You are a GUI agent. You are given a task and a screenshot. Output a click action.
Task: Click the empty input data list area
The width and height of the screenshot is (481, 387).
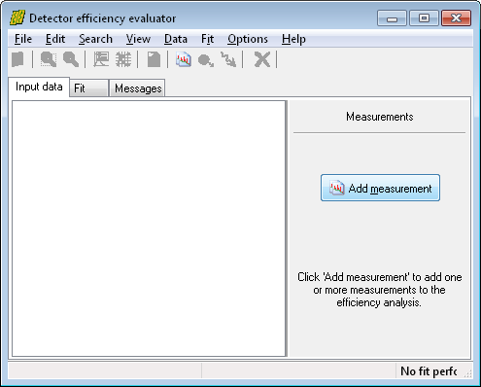pyautogui.click(x=149, y=229)
